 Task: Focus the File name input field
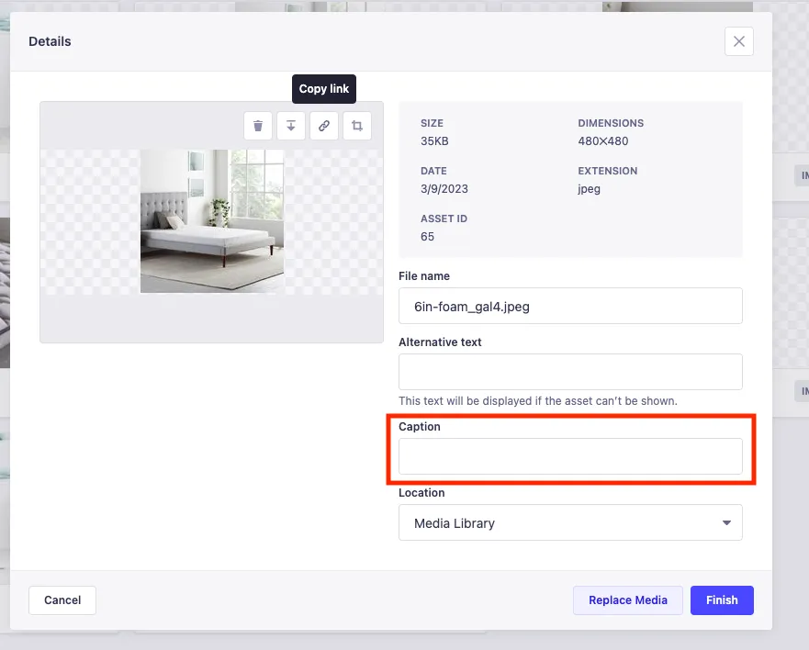[569, 307]
